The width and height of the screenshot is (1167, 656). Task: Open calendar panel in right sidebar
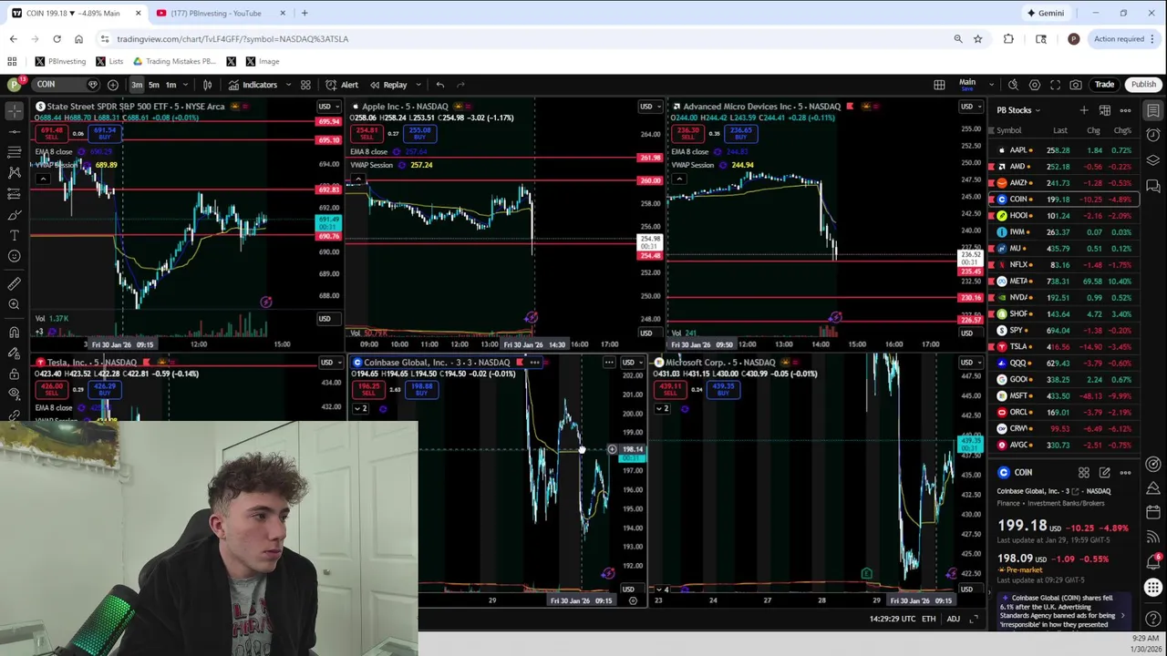[1153, 512]
